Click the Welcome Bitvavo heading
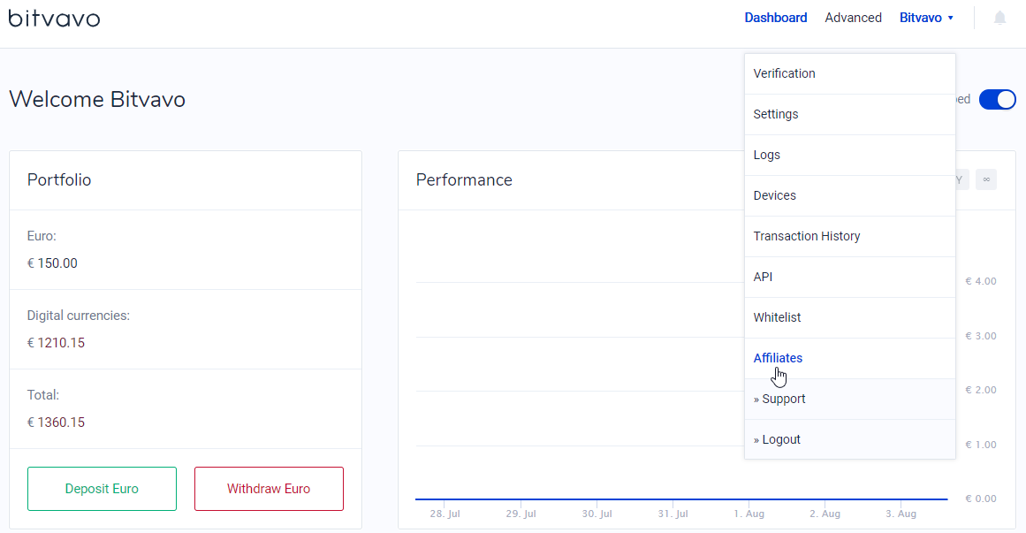 (97, 100)
